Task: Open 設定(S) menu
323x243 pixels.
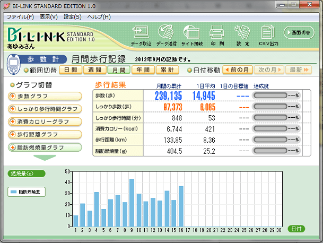Action: click(73, 17)
